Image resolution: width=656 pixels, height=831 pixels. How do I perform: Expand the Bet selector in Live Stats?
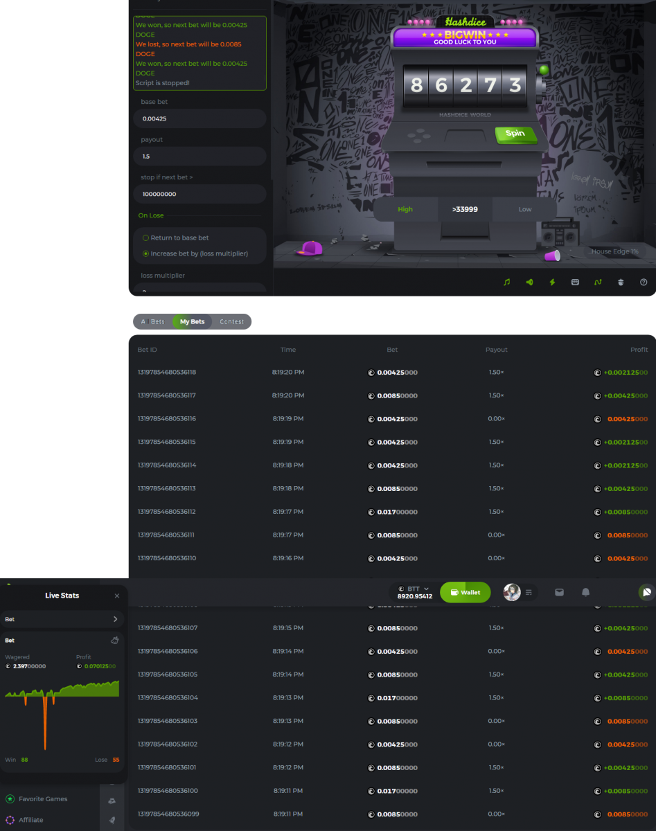click(62, 619)
